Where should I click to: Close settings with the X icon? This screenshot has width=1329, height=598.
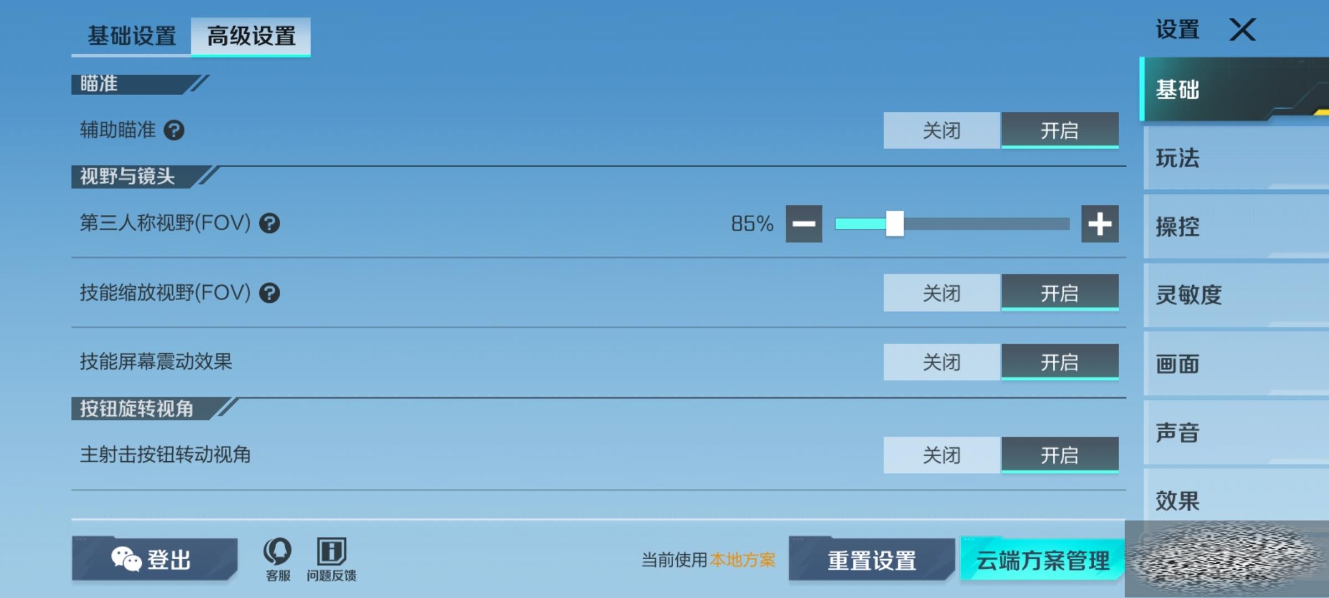[1243, 29]
